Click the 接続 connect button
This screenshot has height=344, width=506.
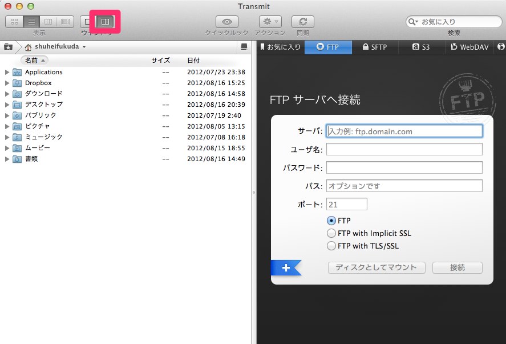click(x=458, y=267)
